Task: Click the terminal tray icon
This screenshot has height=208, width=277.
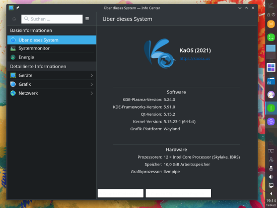Action: coord(271,151)
